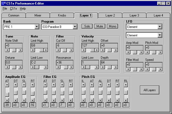Increase LFO Speed with right arrow
The width and height of the screenshot is (172, 114).
tap(160, 69)
